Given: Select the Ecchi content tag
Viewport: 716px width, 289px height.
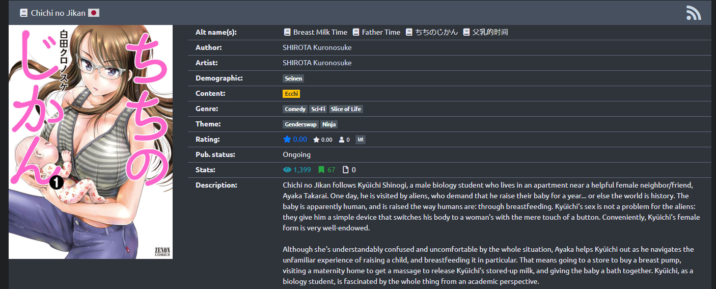Looking at the screenshot, I should tap(292, 94).
